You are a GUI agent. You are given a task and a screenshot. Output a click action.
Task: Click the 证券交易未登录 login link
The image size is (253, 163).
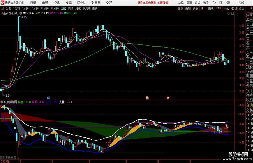click(x=147, y=3)
